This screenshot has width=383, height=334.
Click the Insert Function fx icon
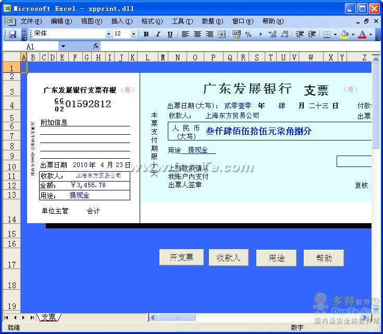pyautogui.click(x=96, y=46)
